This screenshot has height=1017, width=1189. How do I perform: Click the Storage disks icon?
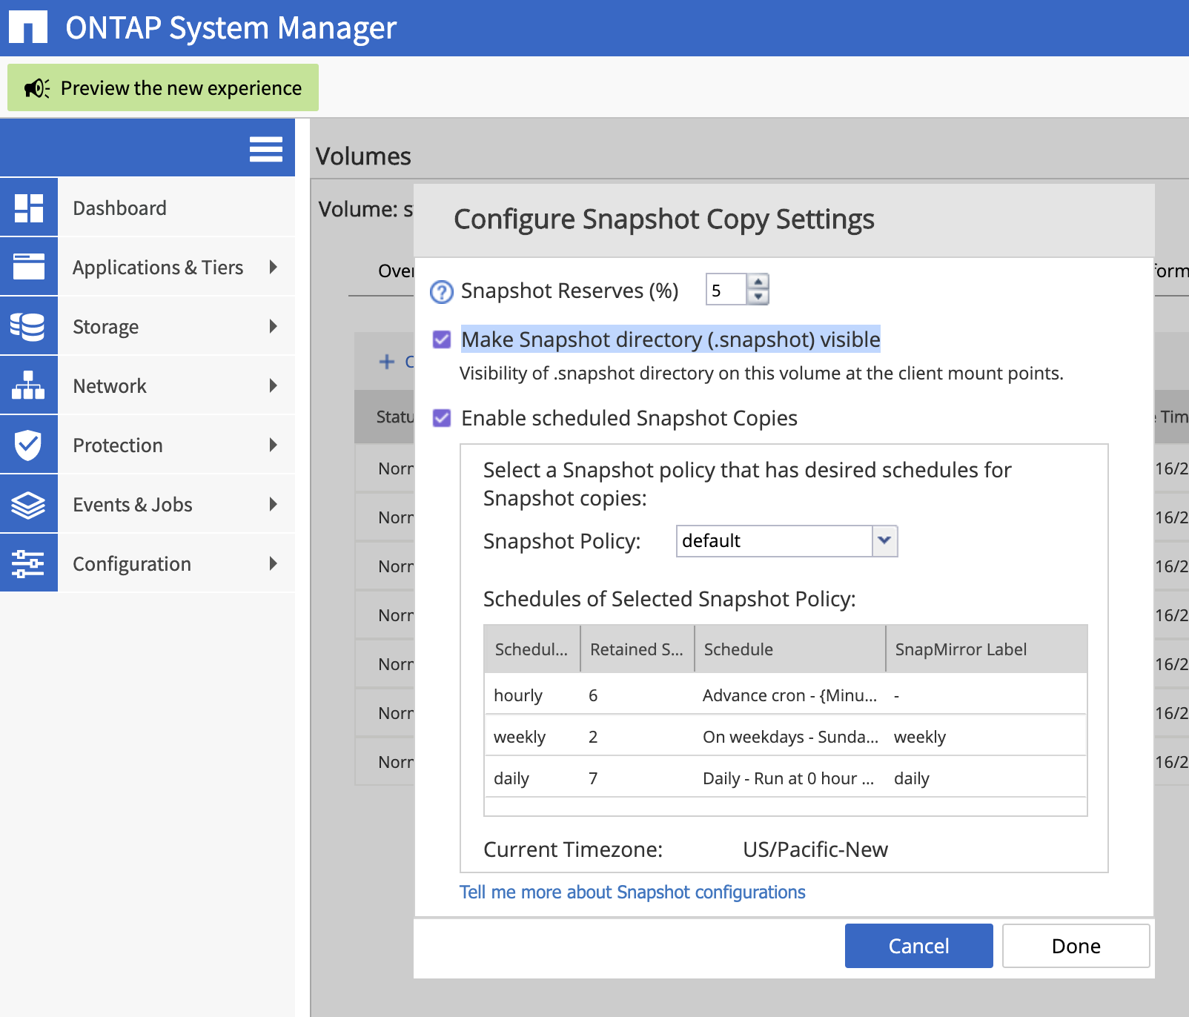[29, 326]
